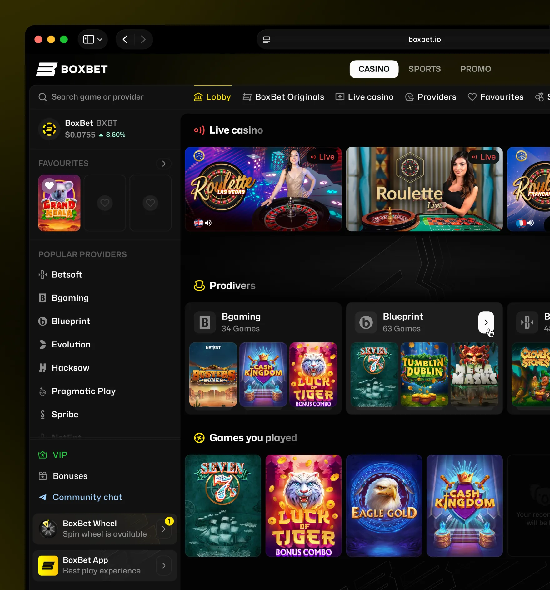Open the Favourites tab
Viewport: 550px width, 590px height.
496,97
